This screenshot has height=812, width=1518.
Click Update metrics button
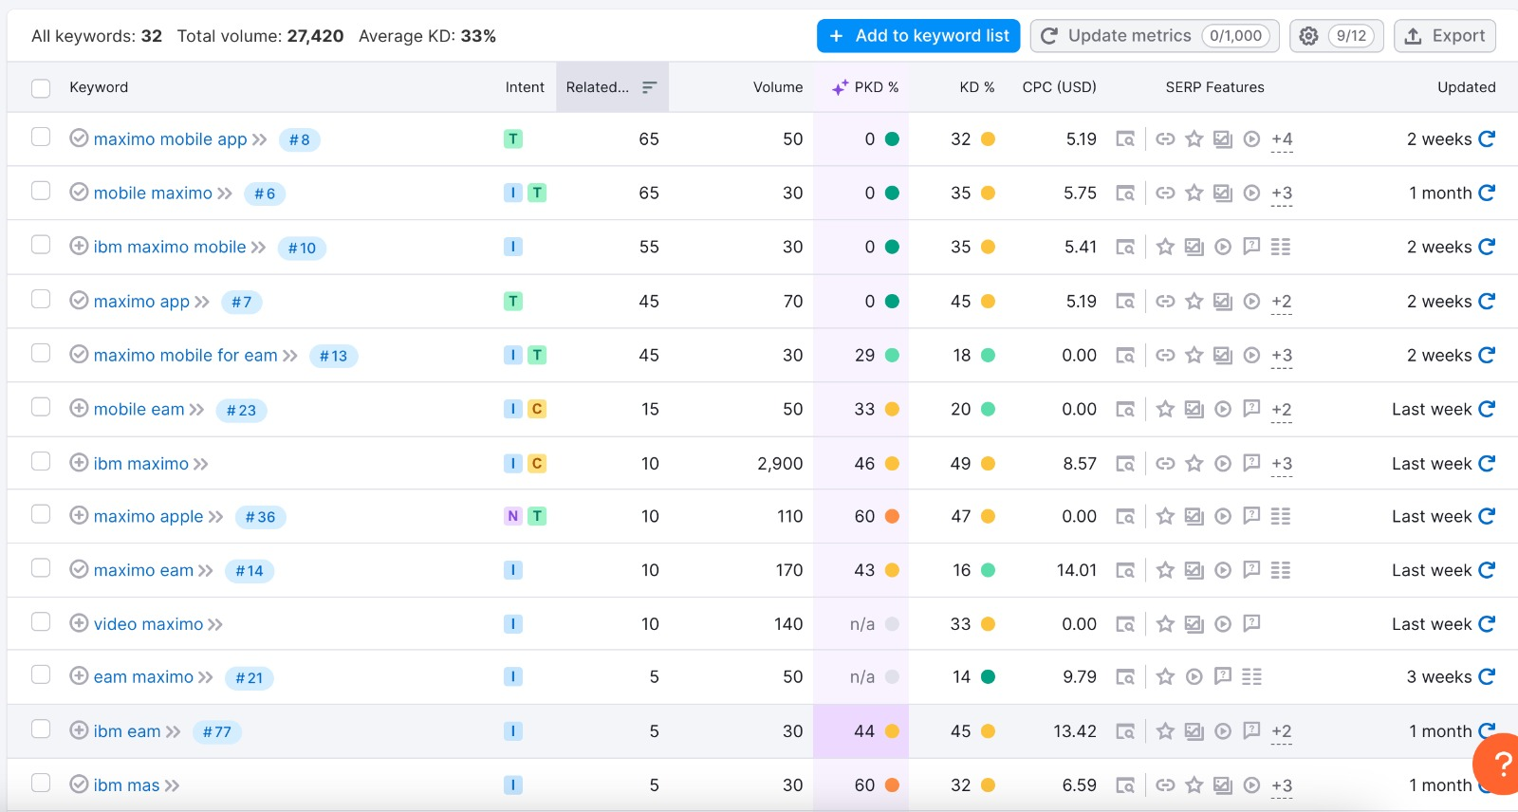(x=1155, y=36)
